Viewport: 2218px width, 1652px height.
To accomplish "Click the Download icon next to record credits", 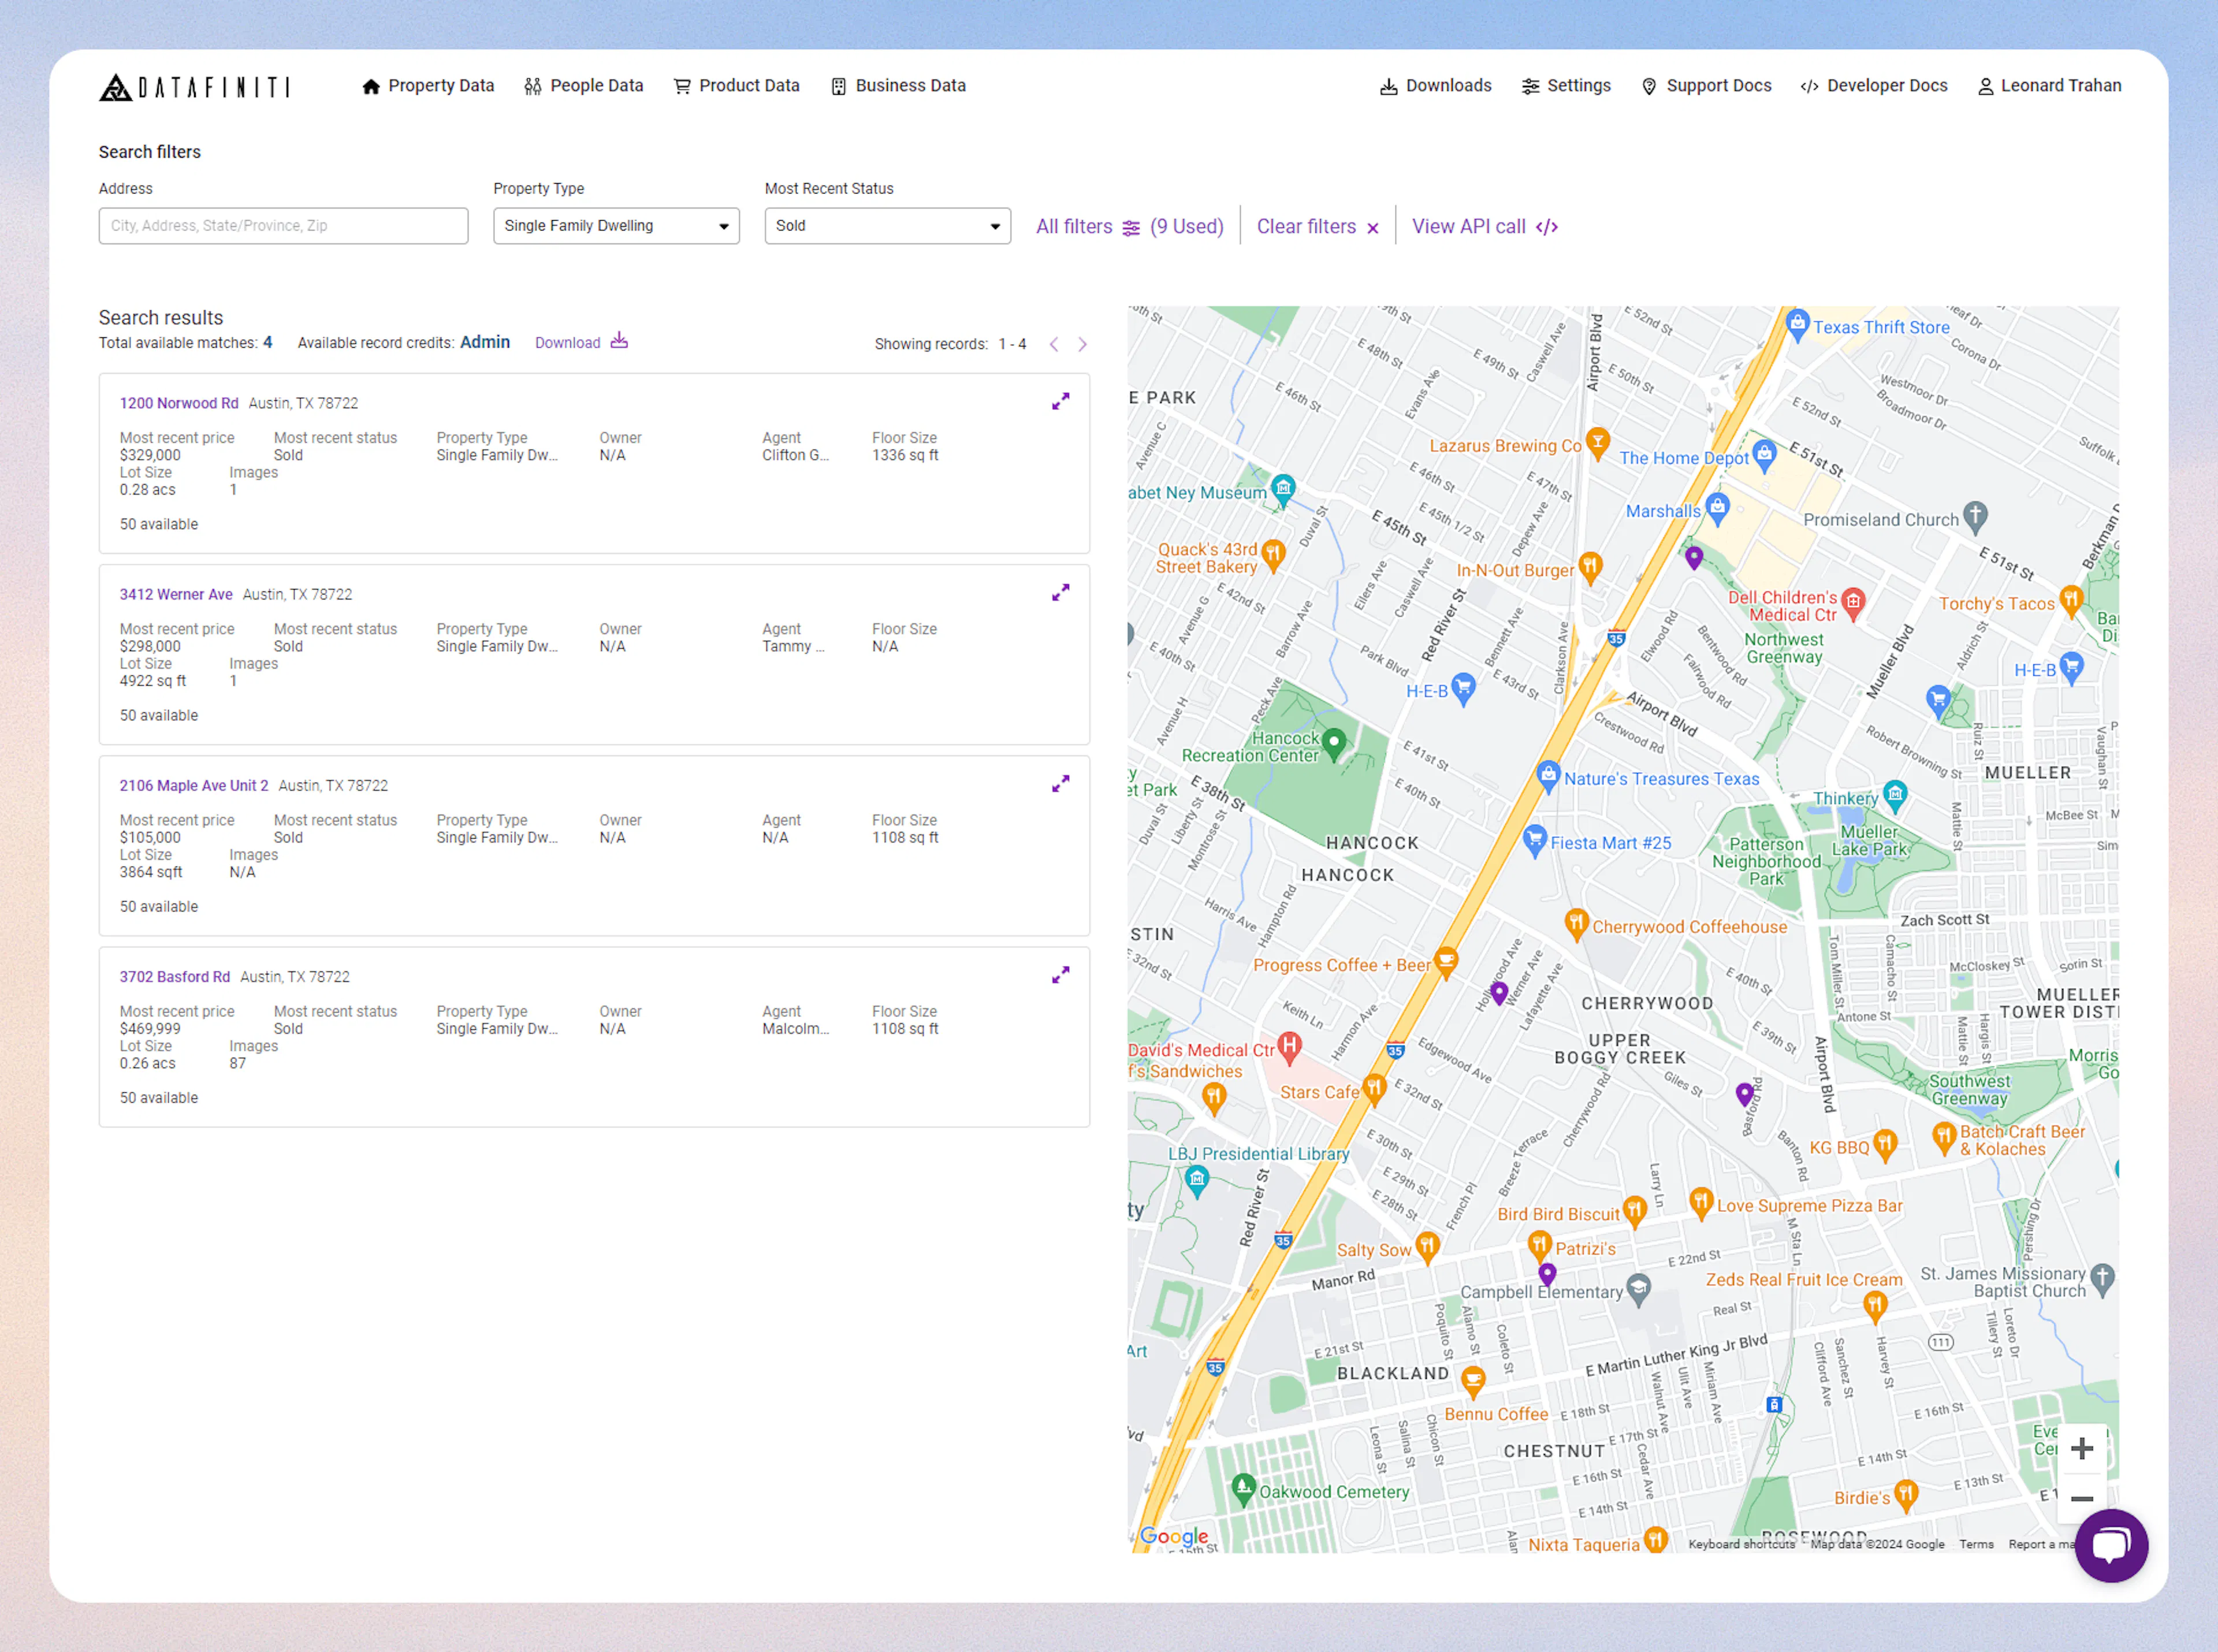I will (x=619, y=341).
